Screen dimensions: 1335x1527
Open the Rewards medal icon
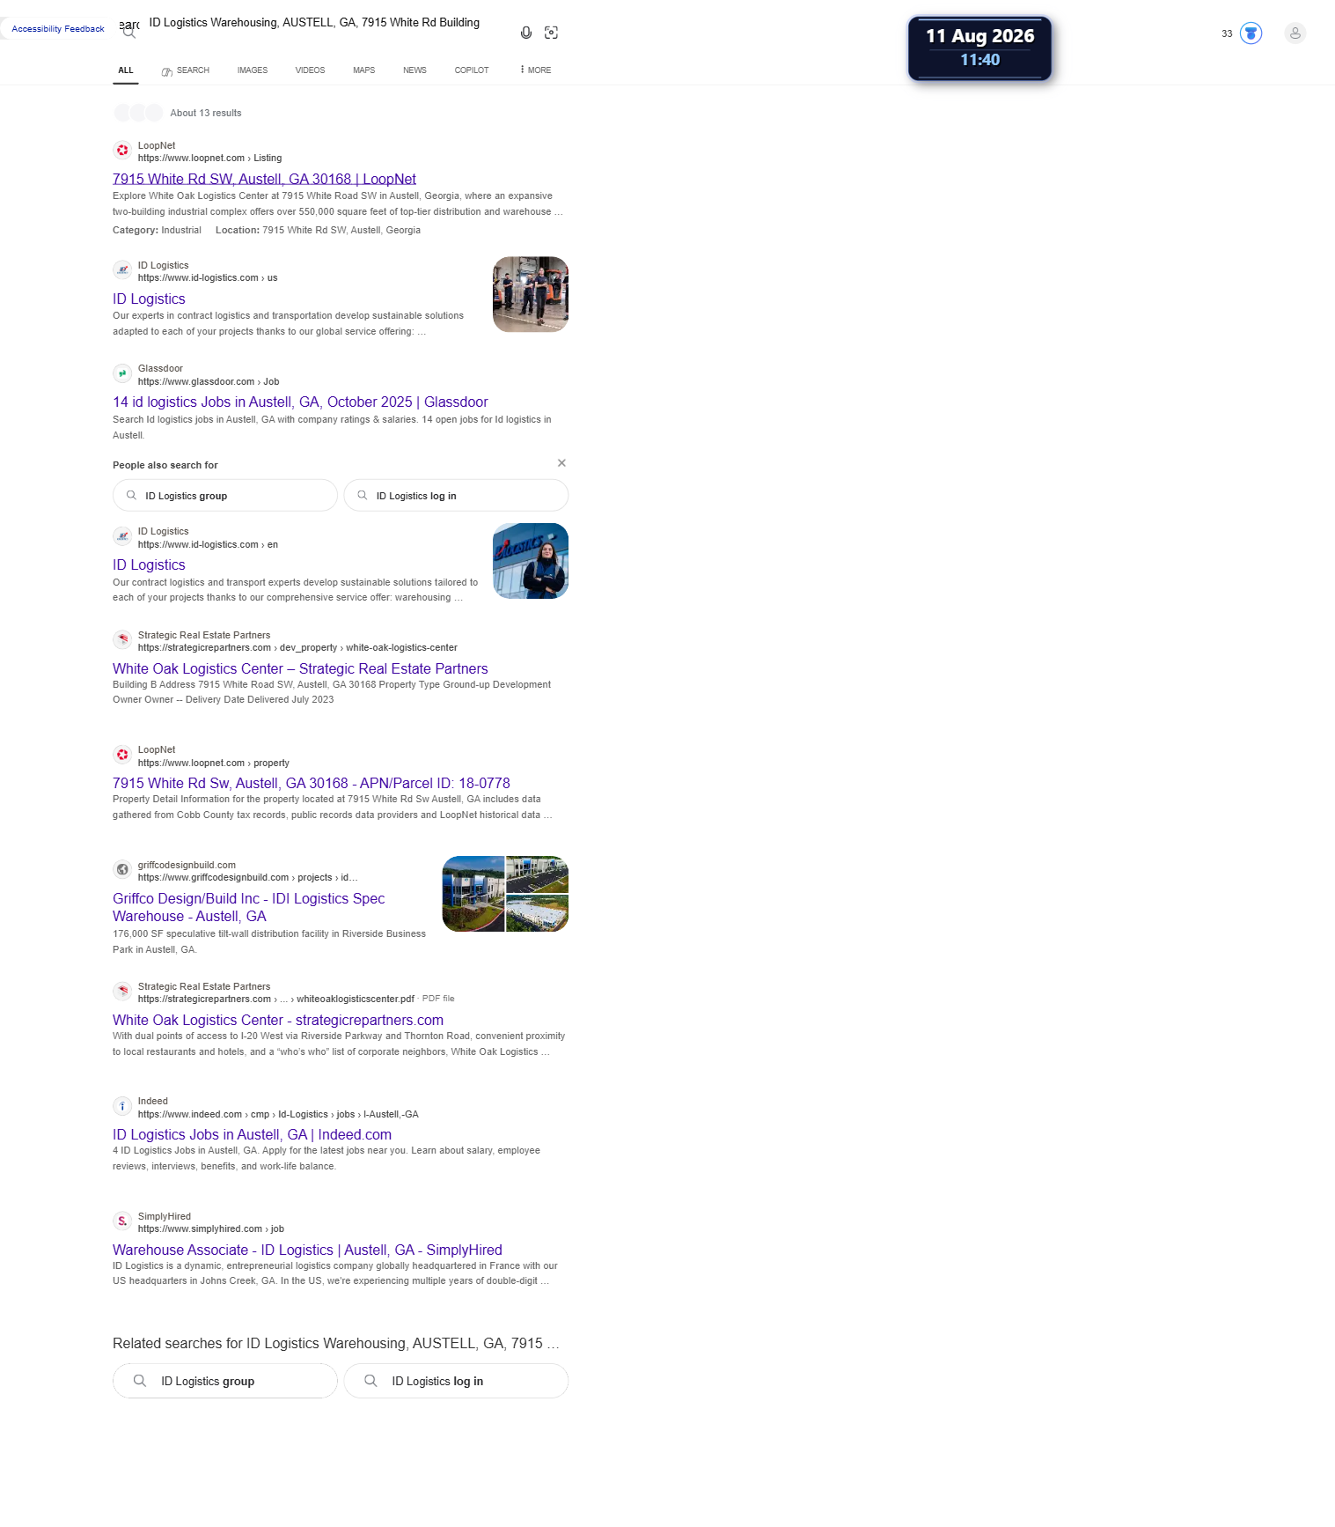1251,33
